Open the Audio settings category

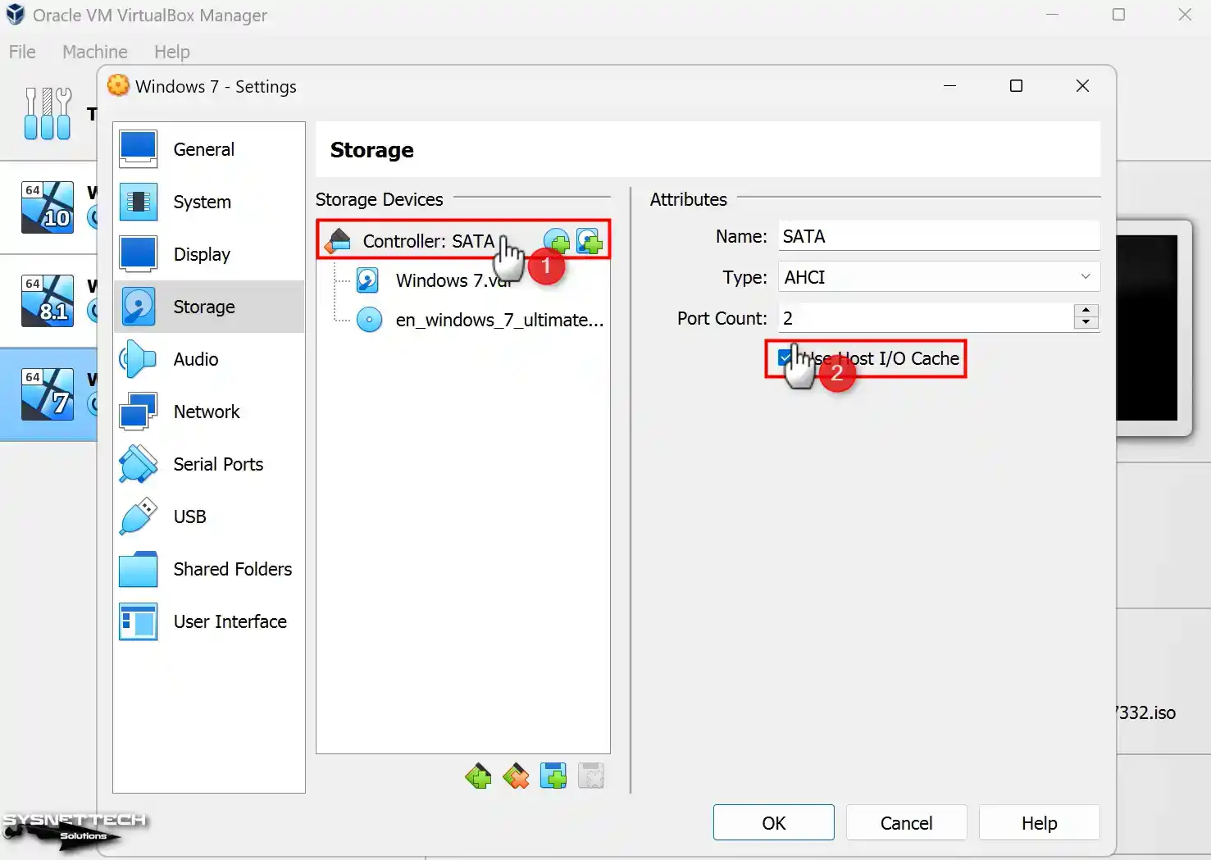209,359
